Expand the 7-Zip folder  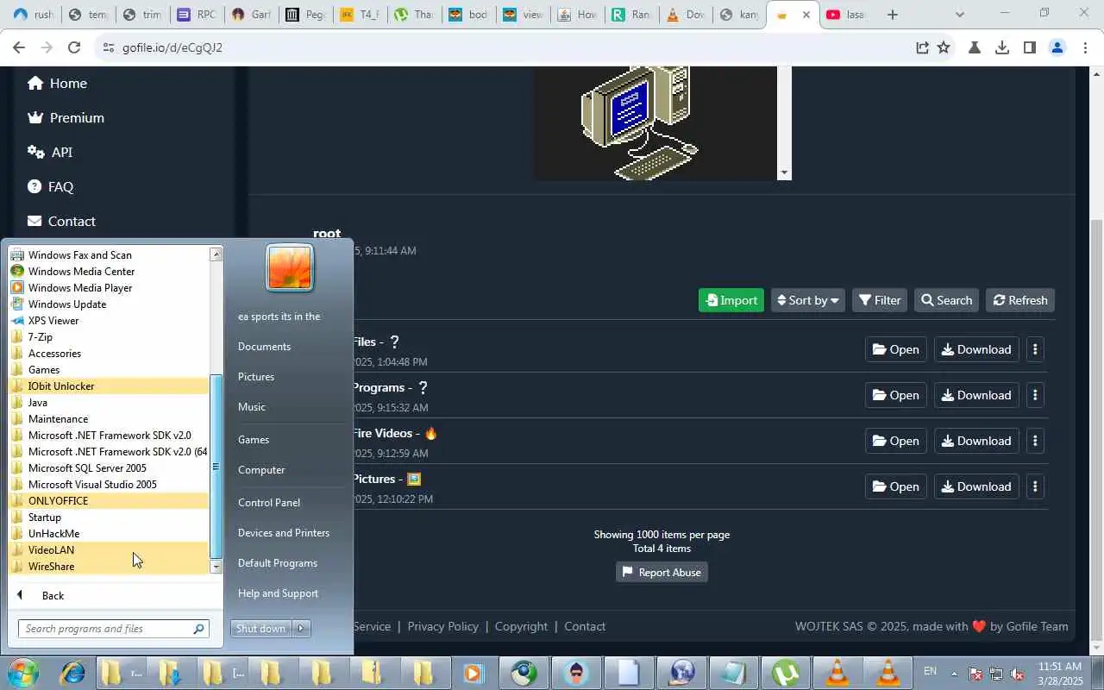[109, 337]
